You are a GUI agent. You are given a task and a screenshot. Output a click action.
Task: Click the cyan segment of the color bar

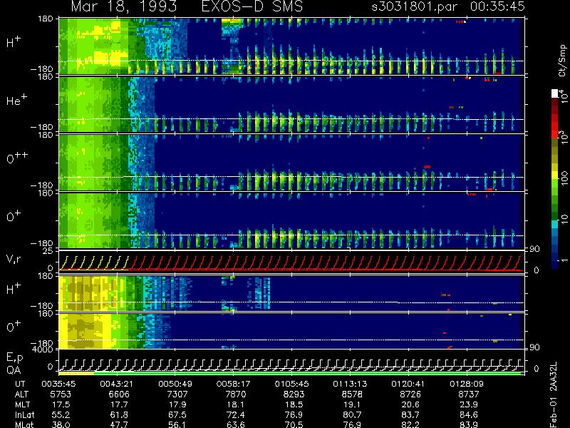click(x=555, y=224)
